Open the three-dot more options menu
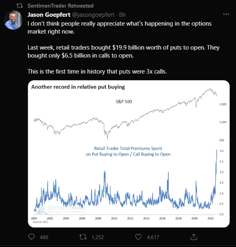 (226, 14)
